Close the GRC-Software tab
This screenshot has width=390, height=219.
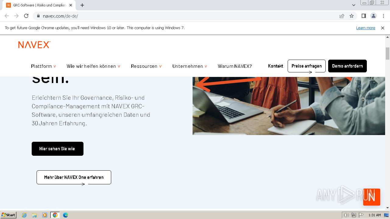pos(71,5)
